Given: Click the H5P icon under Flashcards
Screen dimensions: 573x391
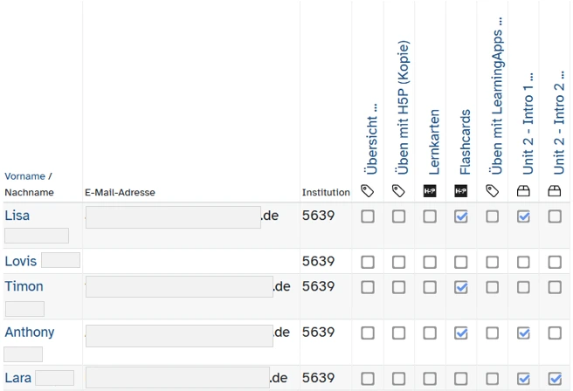Looking at the screenshot, I should pos(461,190).
